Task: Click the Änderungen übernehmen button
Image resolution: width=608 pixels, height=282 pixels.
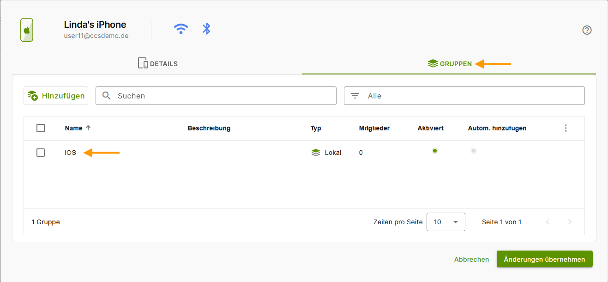Action: (x=544, y=259)
